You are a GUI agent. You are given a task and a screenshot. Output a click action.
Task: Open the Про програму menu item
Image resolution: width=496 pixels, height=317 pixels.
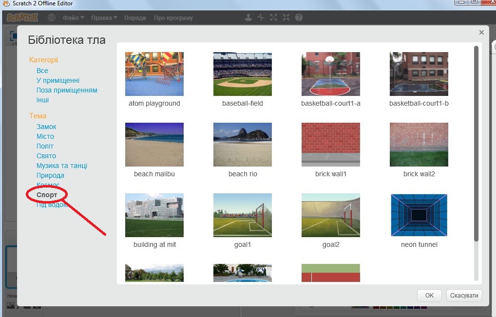click(x=173, y=18)
